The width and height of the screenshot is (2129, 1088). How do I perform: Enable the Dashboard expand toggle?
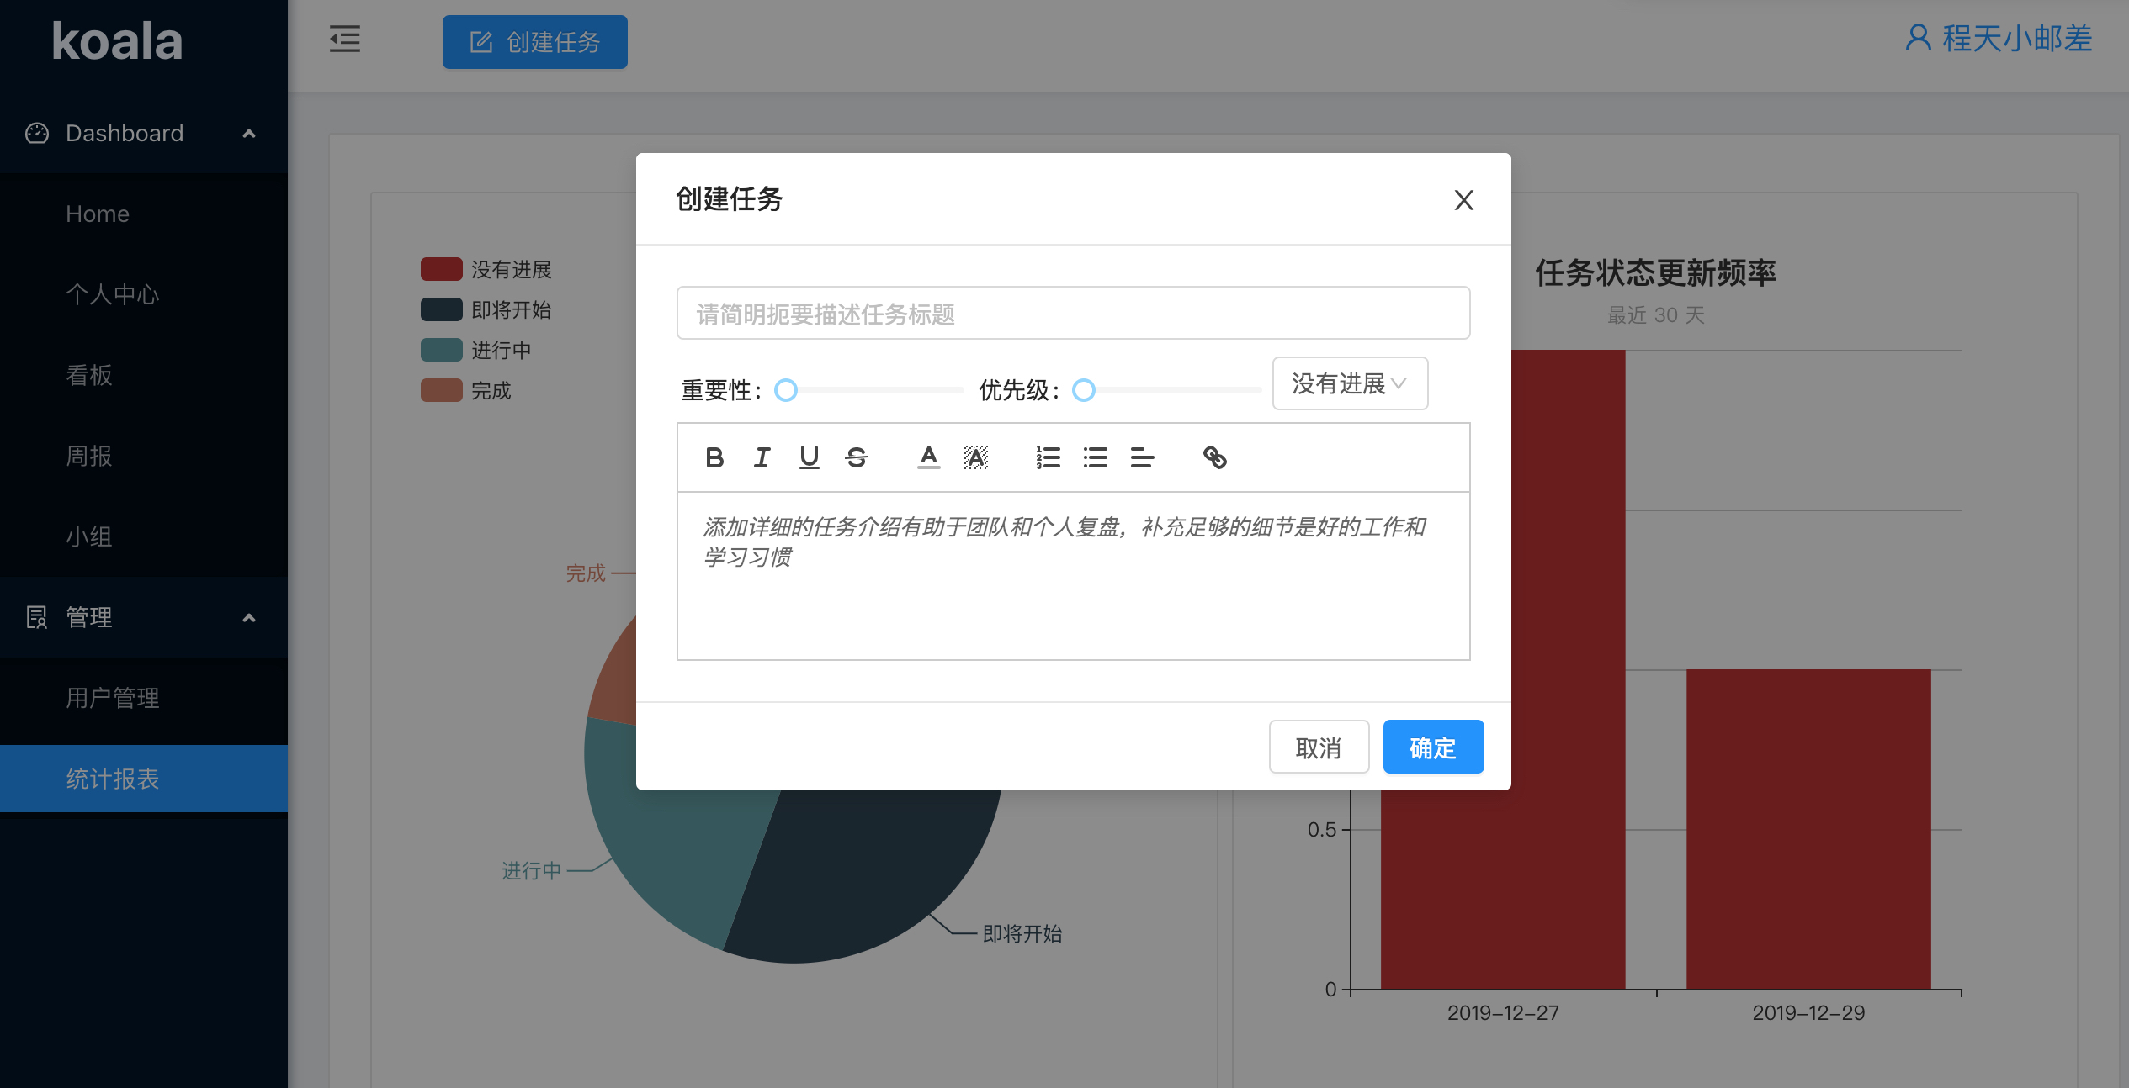point(248,133)
